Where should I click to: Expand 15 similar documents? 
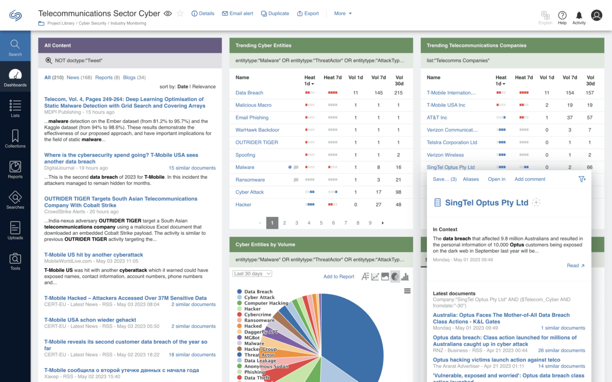click(x=192, y=168)
